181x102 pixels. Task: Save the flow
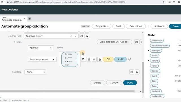pos(175,26)
